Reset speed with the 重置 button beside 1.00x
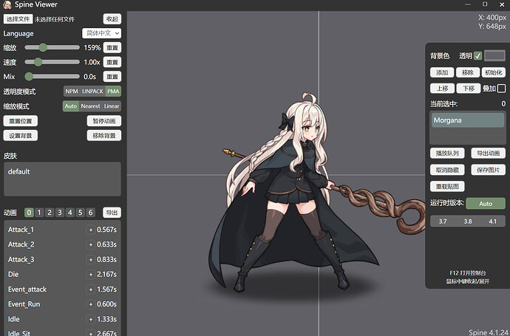The height and width of the screenshot is (336, 510). 112,62
